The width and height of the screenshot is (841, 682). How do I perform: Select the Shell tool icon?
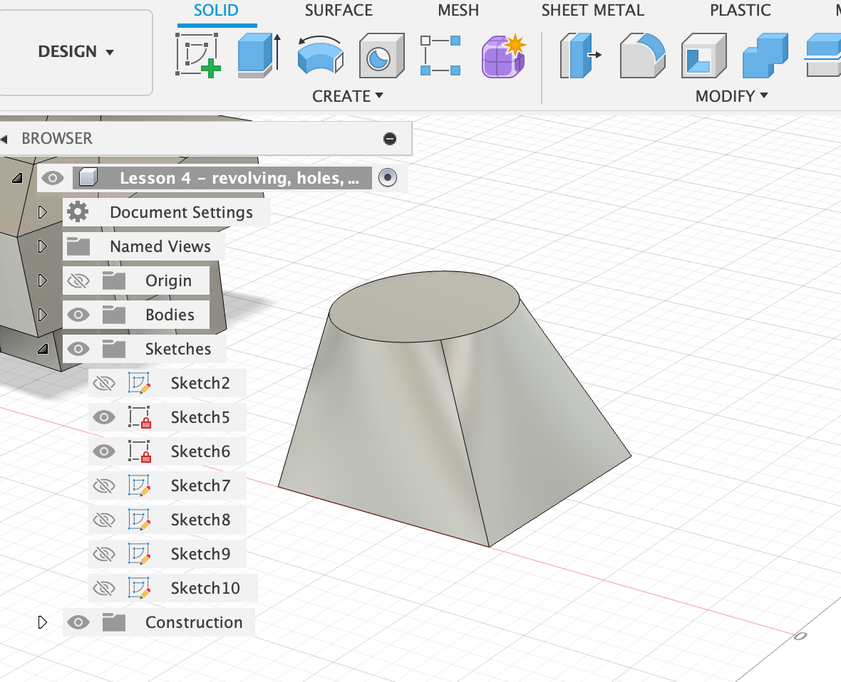pos(703,55)
